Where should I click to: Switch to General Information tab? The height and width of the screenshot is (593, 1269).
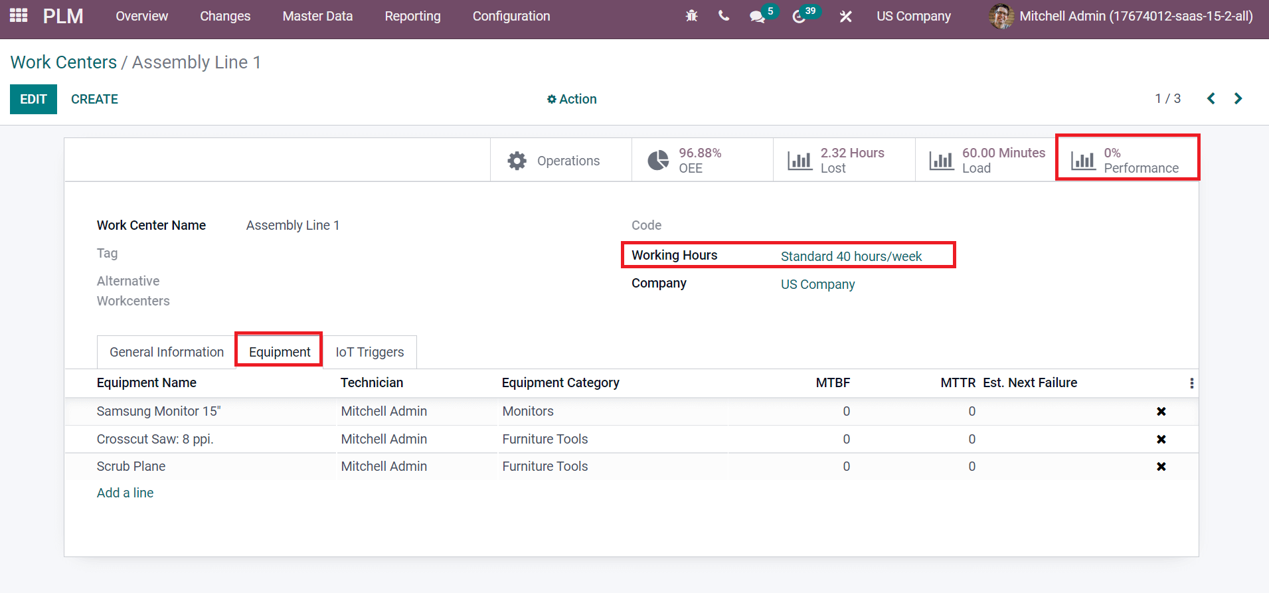click(167, 352)
